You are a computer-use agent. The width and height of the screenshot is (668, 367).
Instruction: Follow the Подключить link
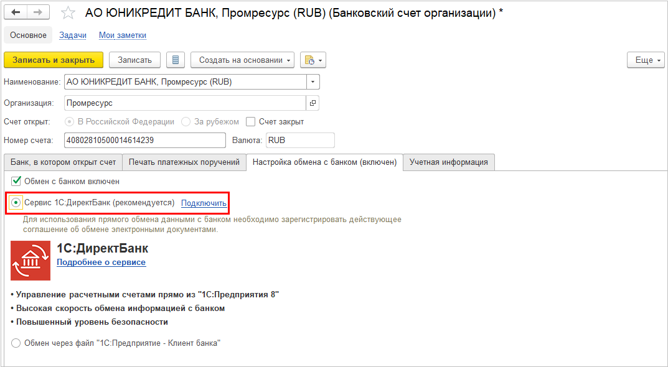(x=204, y=203)
